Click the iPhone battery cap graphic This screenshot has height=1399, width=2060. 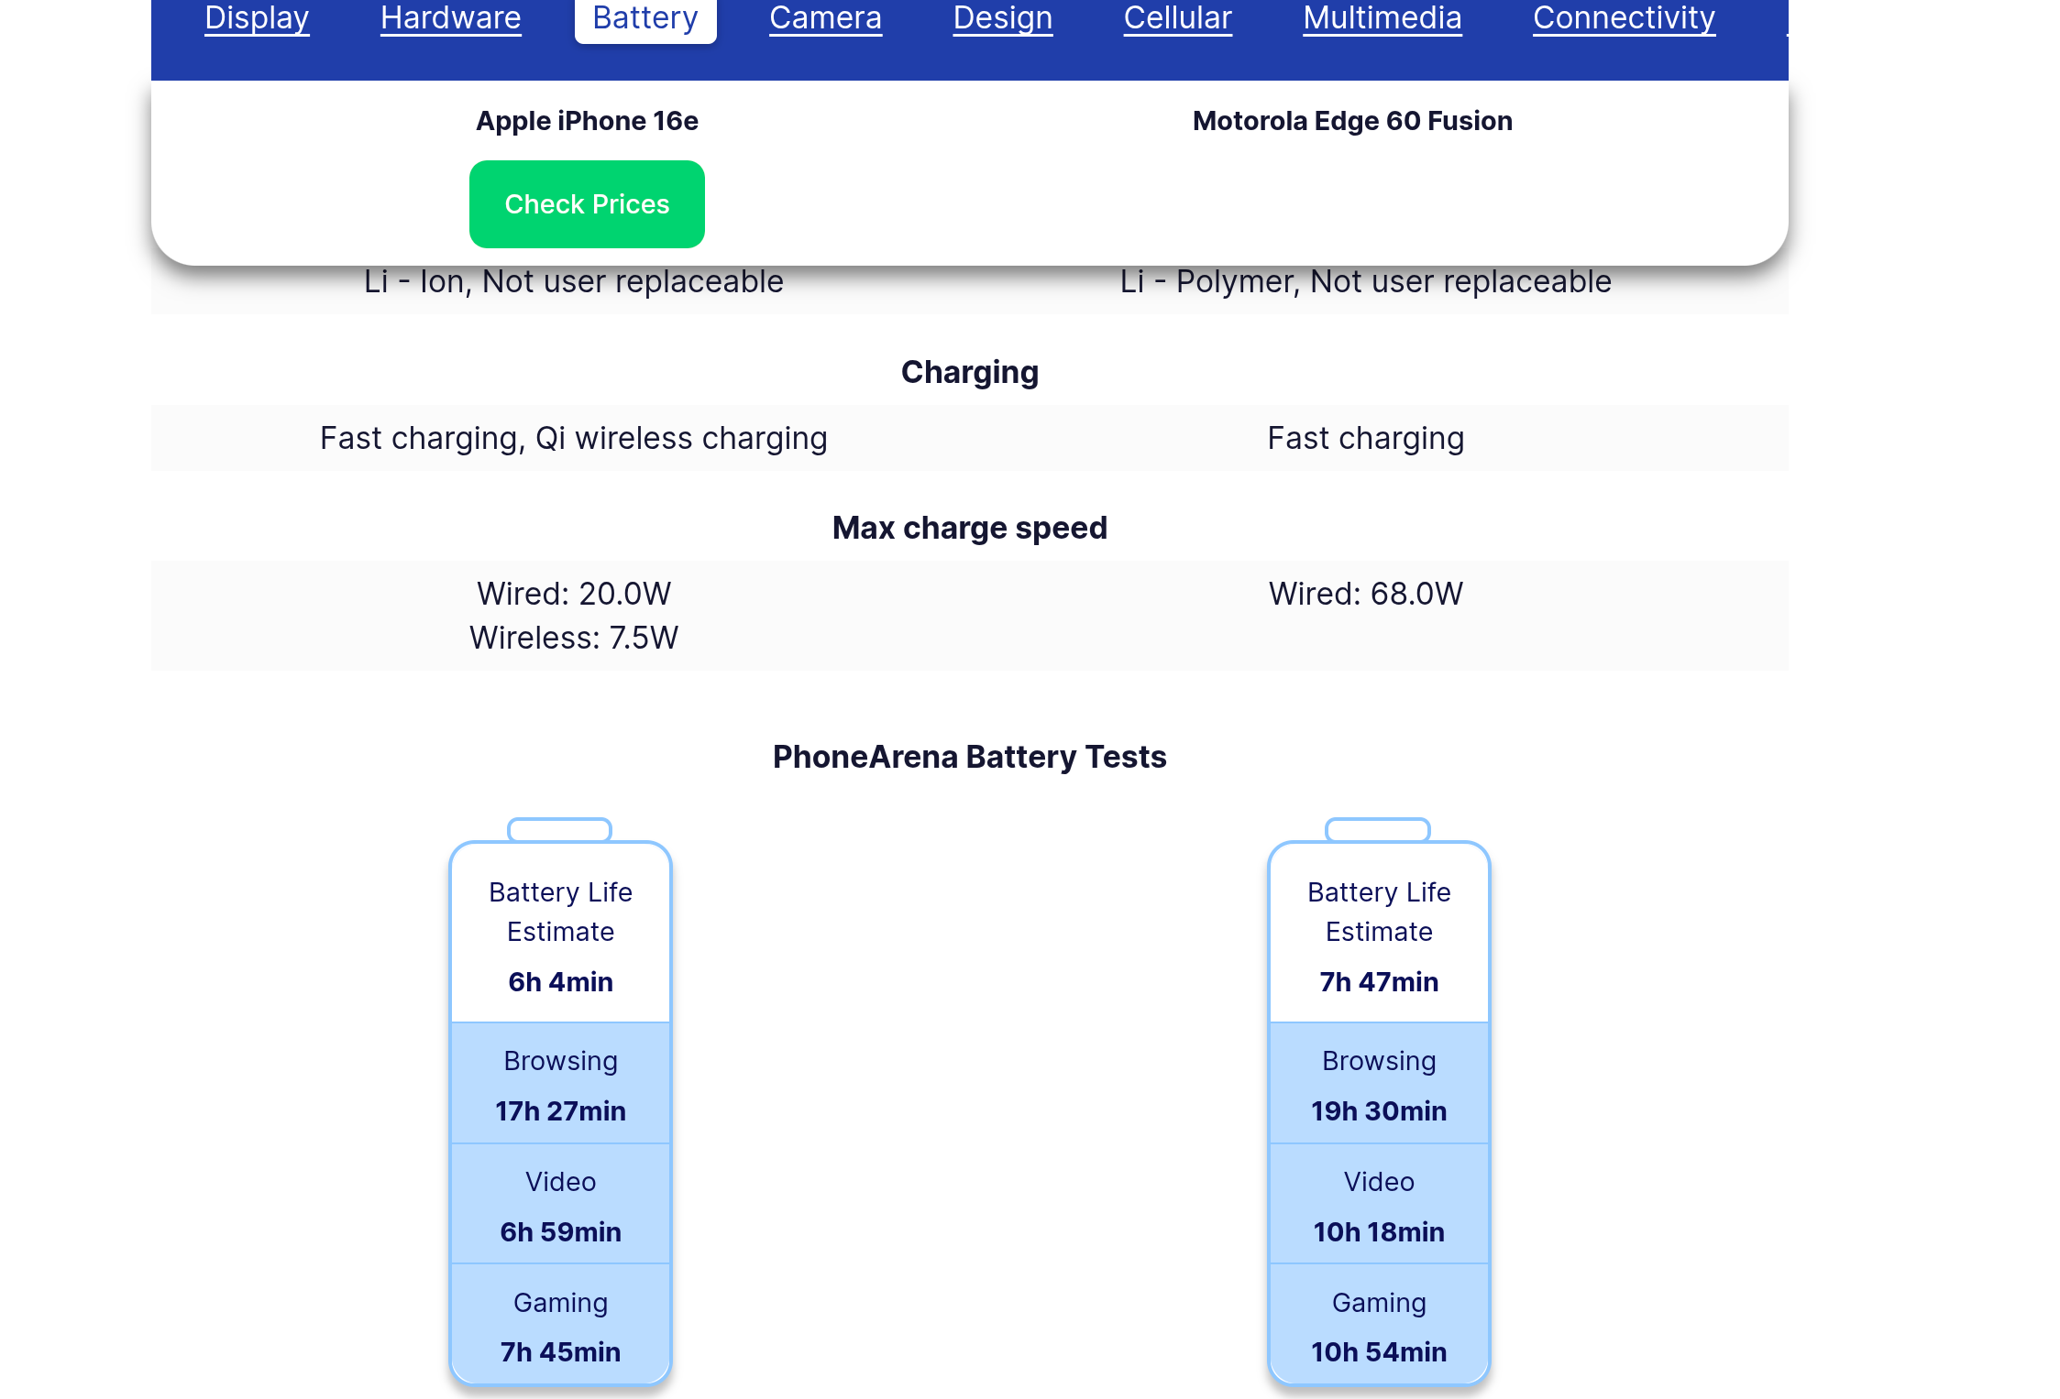click(559, 830)
